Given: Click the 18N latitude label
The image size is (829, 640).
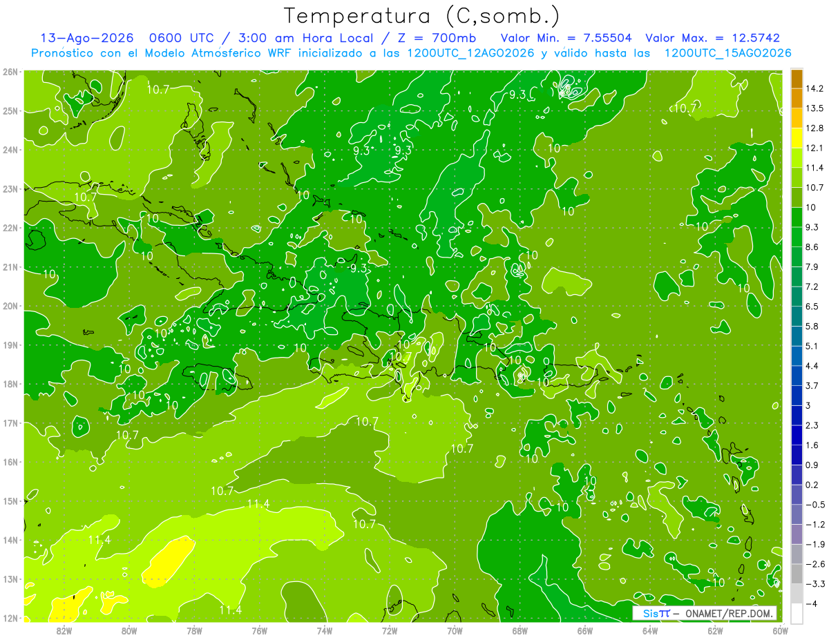Looking at the screenshot, I should click(x=10, y=384).
